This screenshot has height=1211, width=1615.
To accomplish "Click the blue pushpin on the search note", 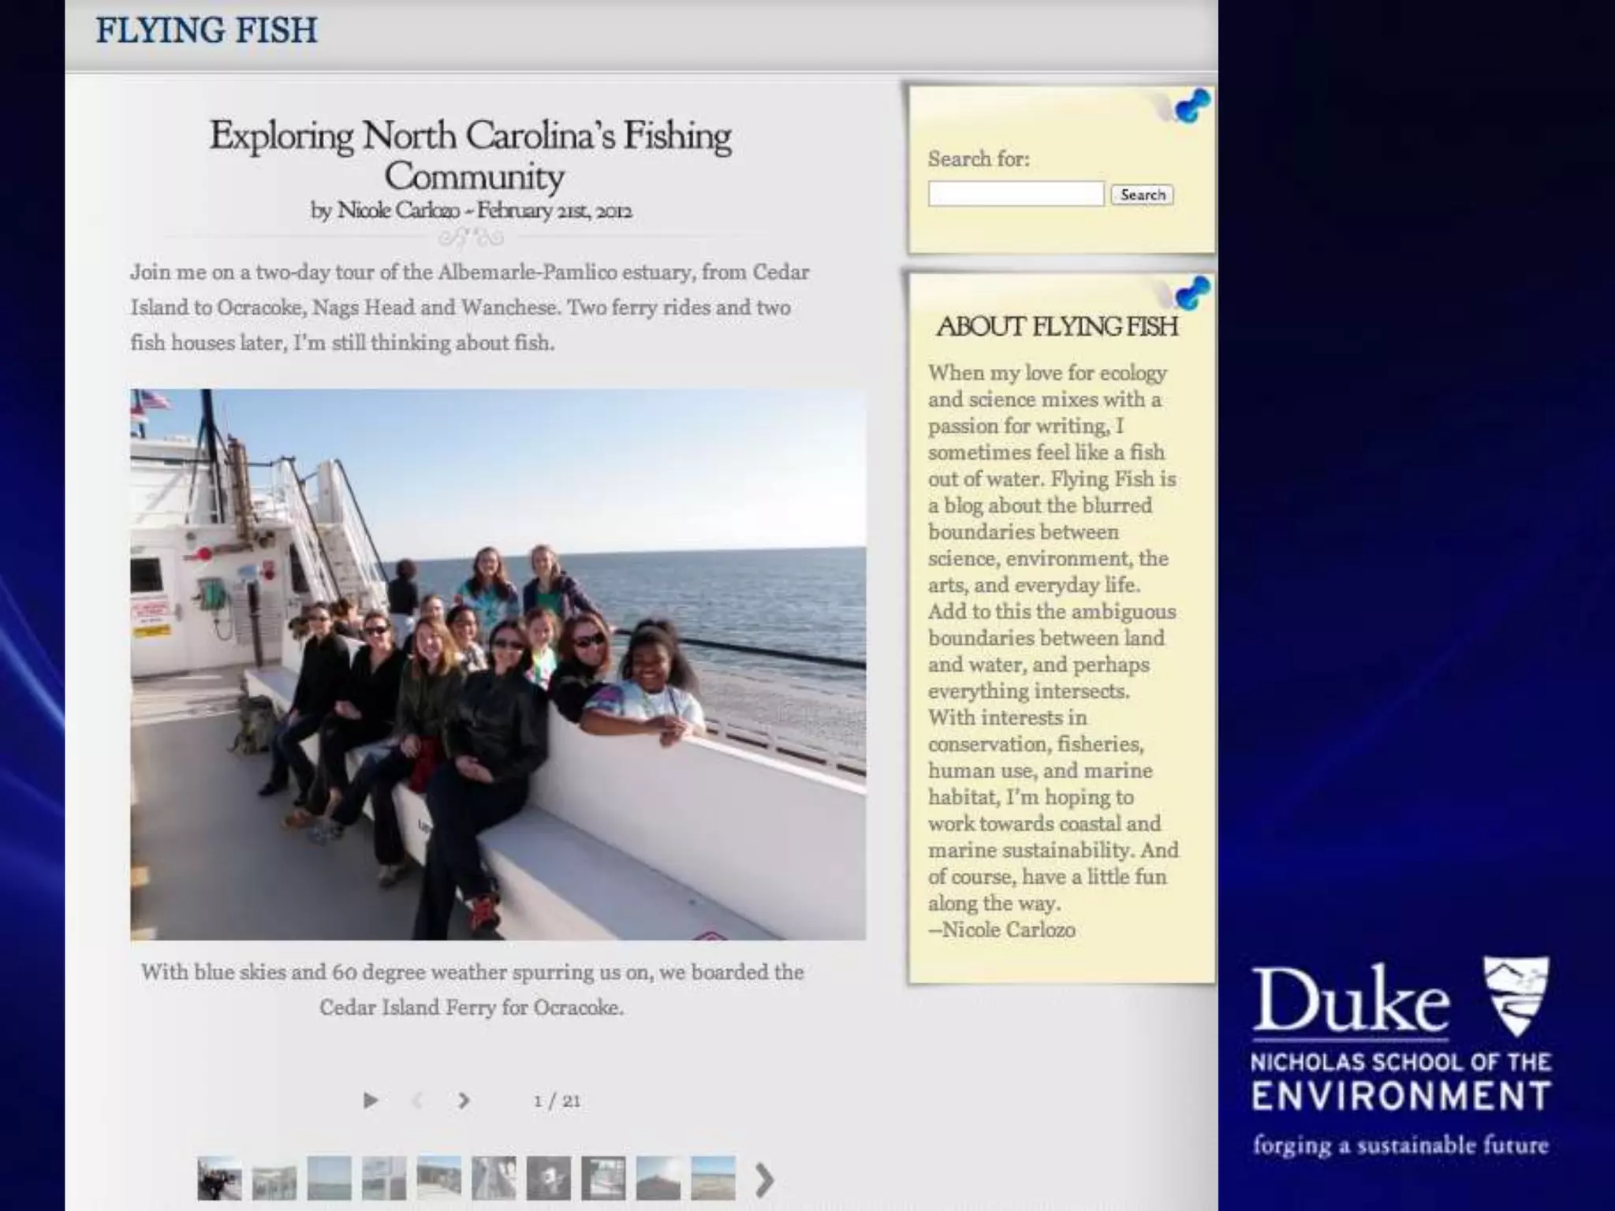I will [x=1192, y=106].
